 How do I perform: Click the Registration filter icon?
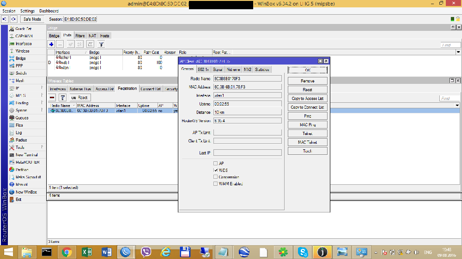pyautogui.click(x=62, y=98)
